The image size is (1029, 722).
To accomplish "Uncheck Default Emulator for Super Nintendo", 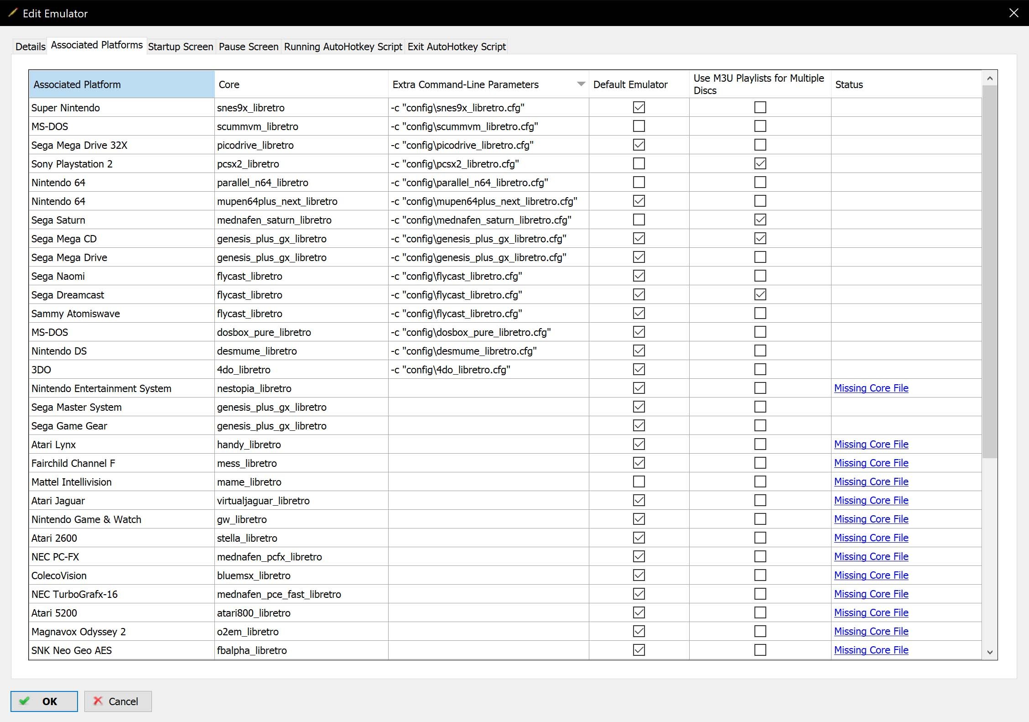I will (x=639, y=107).
